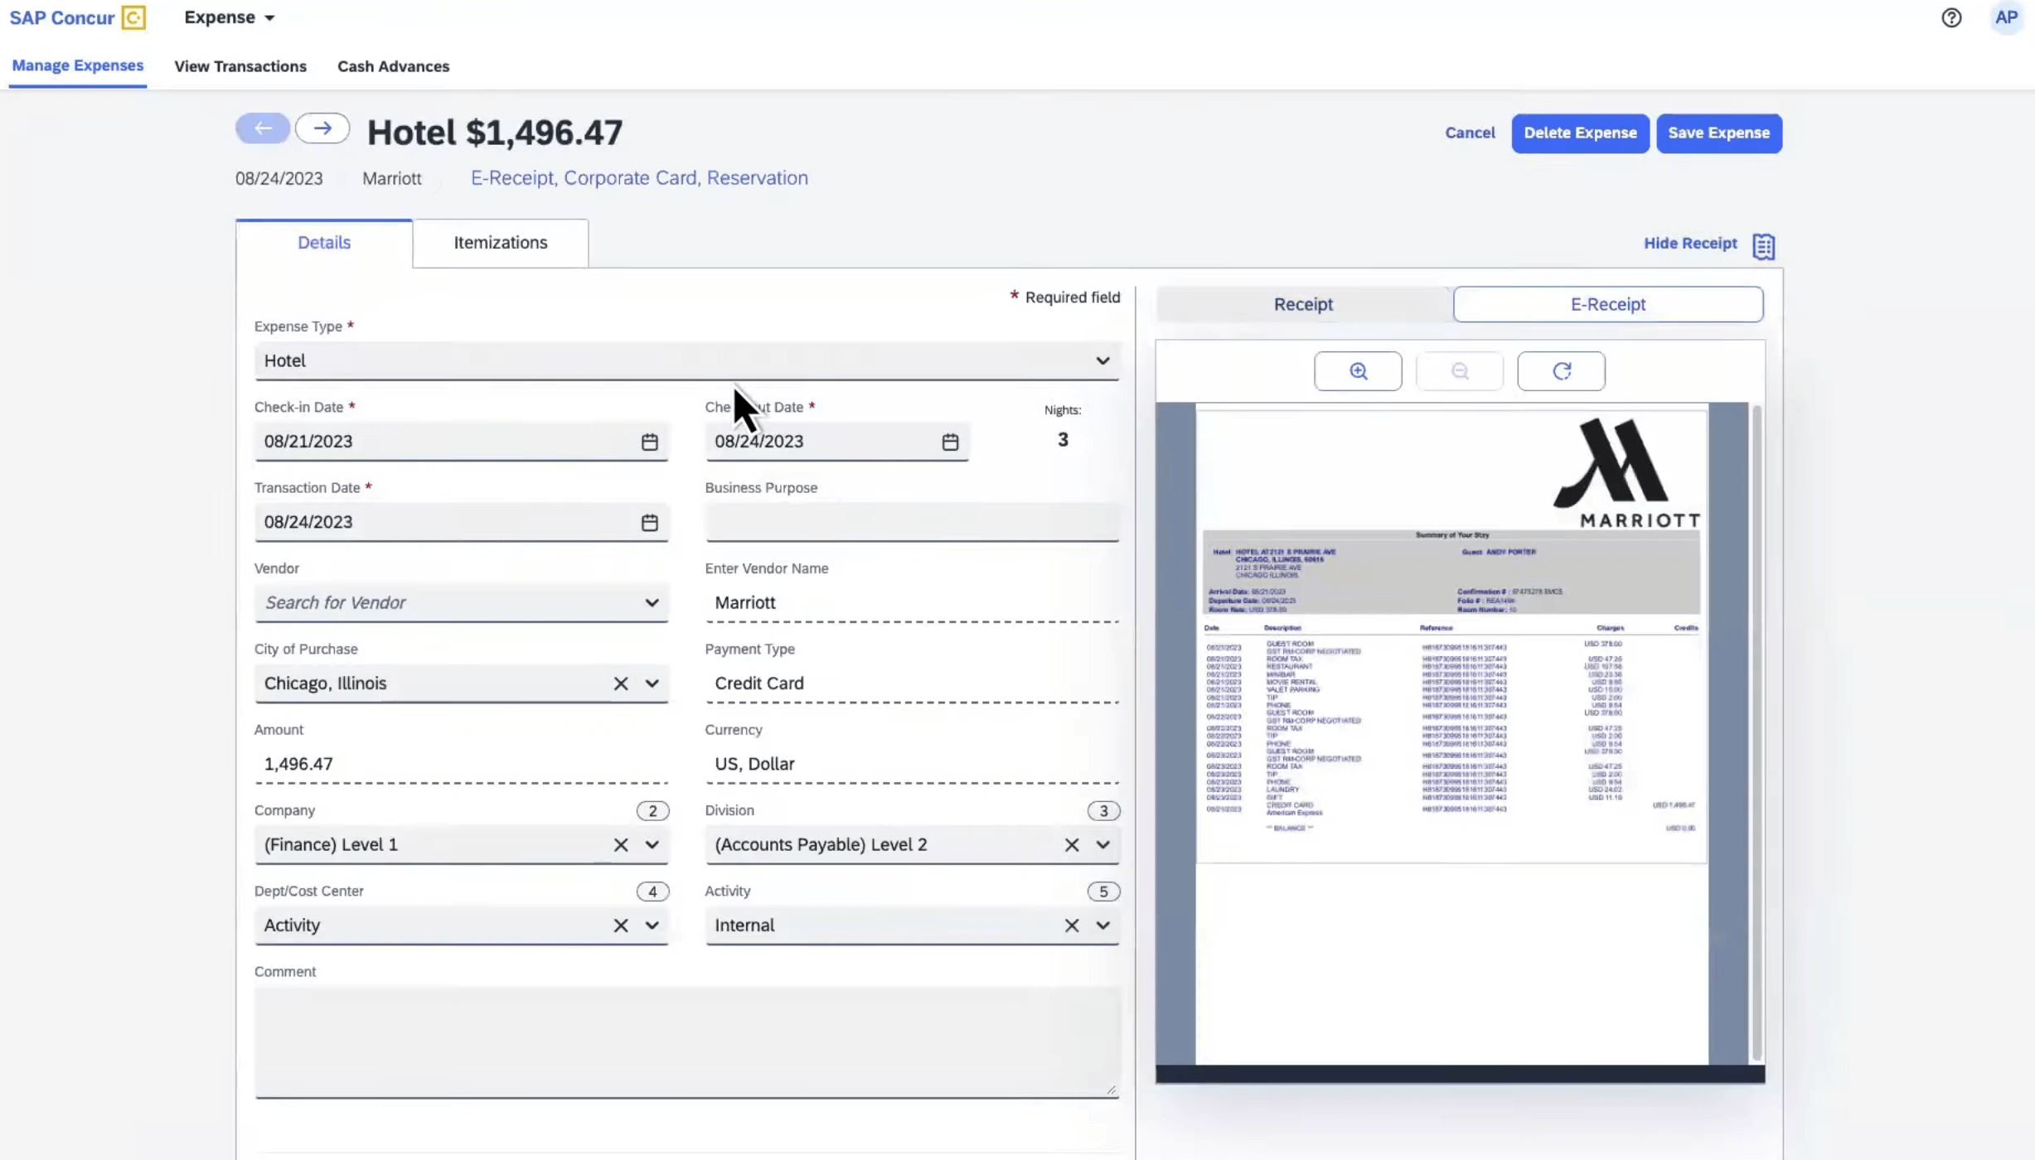The height and width of the screenshot is (1160, 2035).
Task: Click the rotate/refresh icon on receipt
Action: (x=1561, y=370)
